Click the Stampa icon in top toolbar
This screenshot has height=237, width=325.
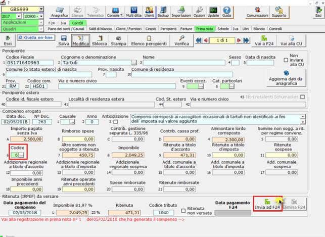[77, 12]
